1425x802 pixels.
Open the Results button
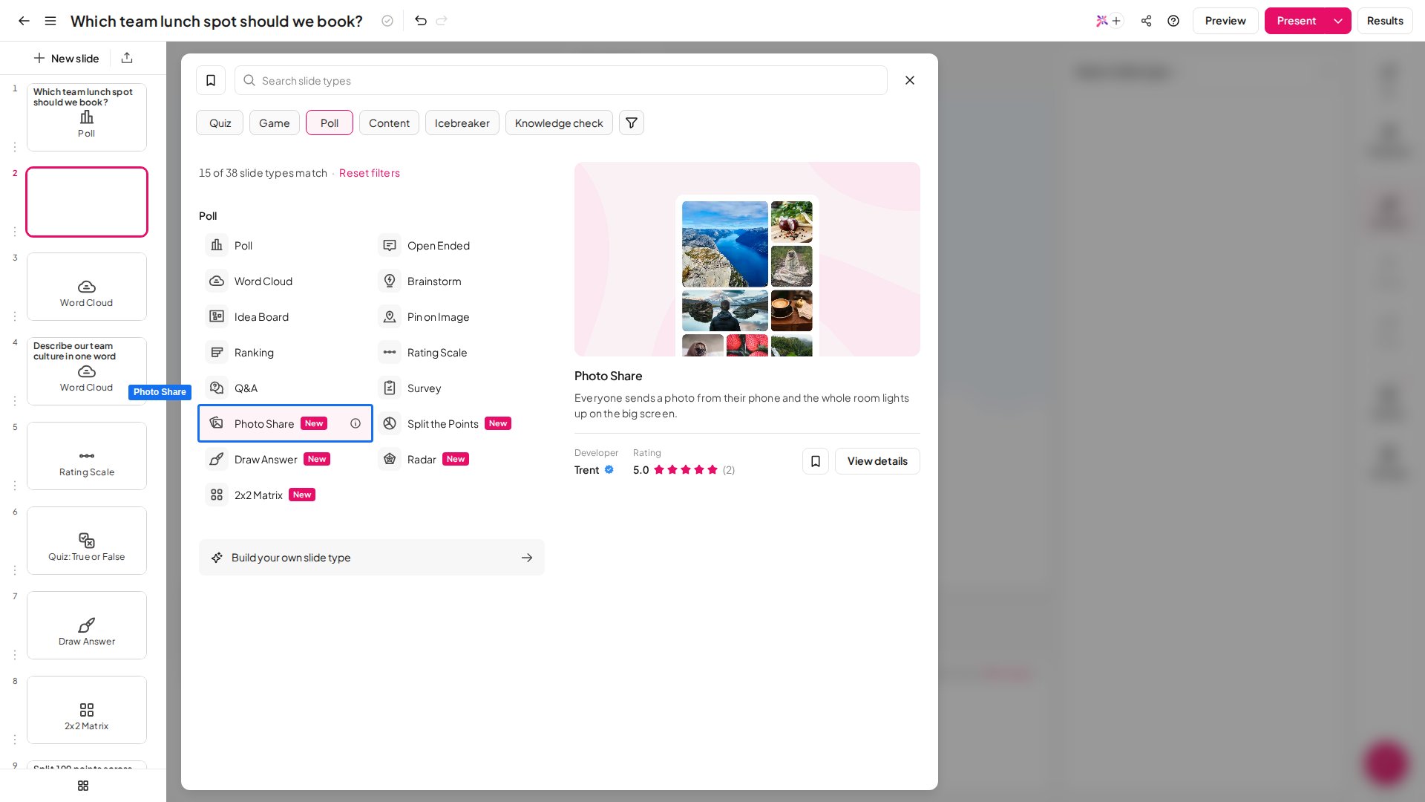tap(1385, 21)
